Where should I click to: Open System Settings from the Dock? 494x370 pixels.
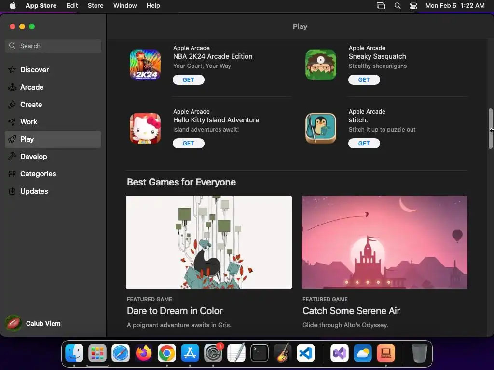[x=213, y=353]
